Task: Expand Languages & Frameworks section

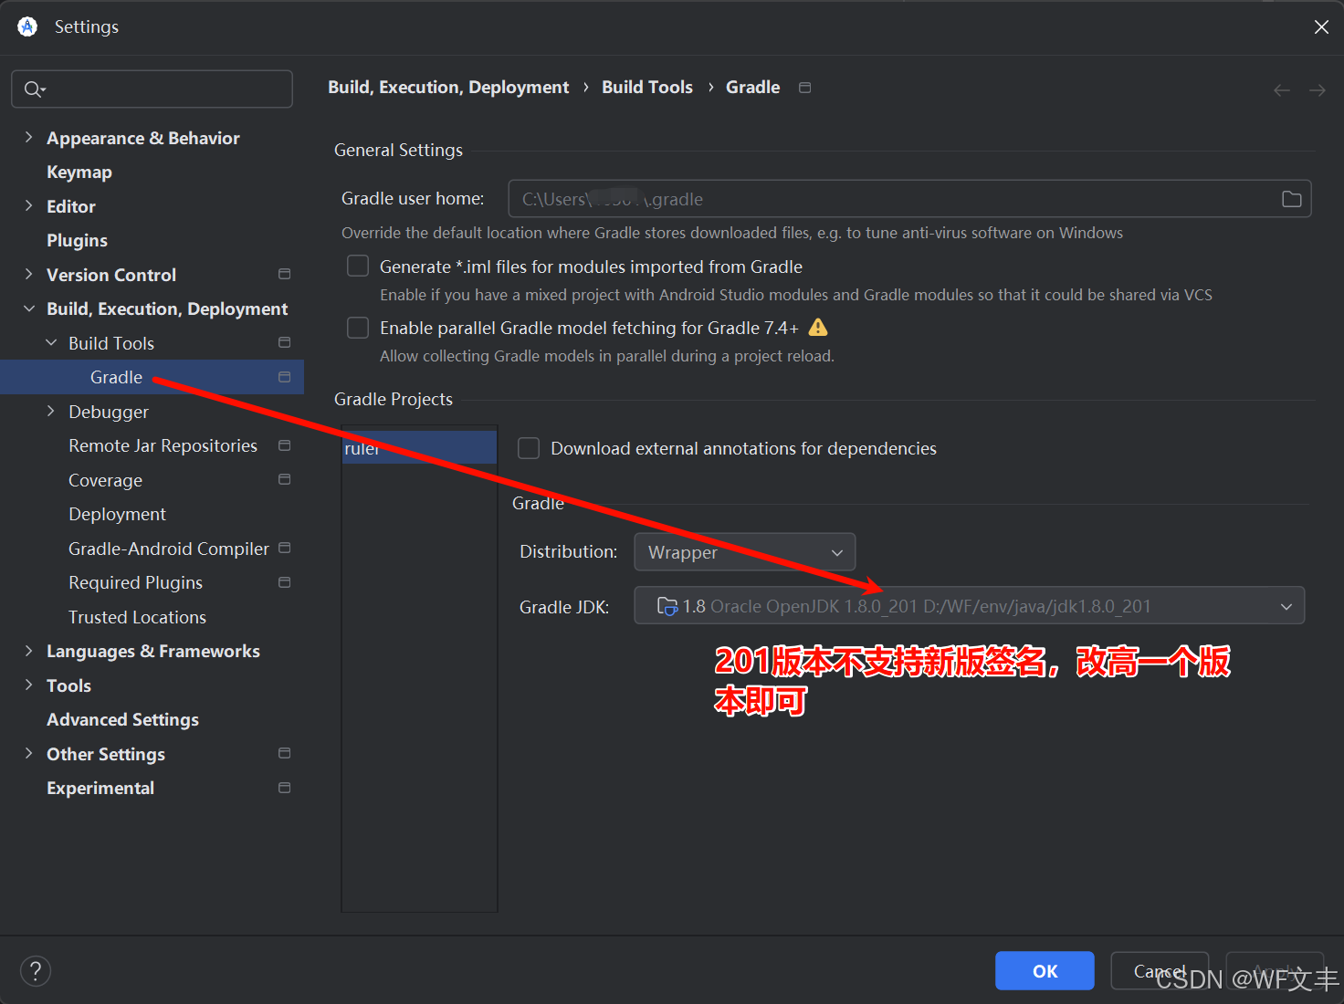Action: [x=28, y=651]
